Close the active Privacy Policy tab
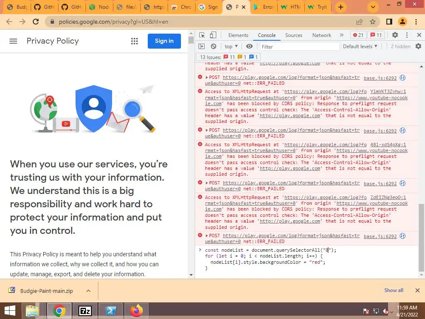Viewport: 425px width, 319px height. click(x=244, y=7)
